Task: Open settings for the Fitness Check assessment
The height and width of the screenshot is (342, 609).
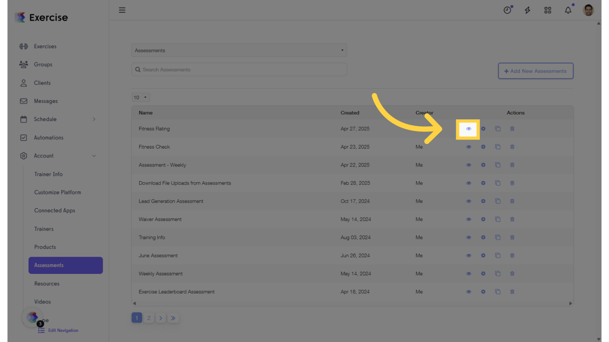Action: [483, 147]
